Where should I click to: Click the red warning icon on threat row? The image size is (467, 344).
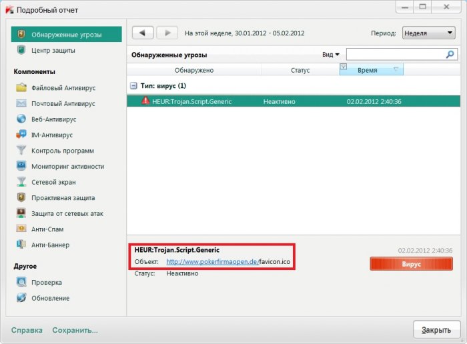(145, 101)
